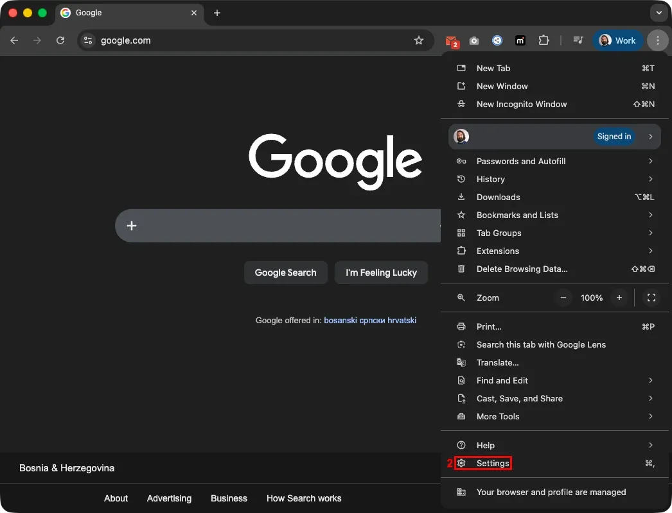The height and width of the screenshot is (513, 672).
Task: Choose New Window from the menu
Action: pos(554,86)
